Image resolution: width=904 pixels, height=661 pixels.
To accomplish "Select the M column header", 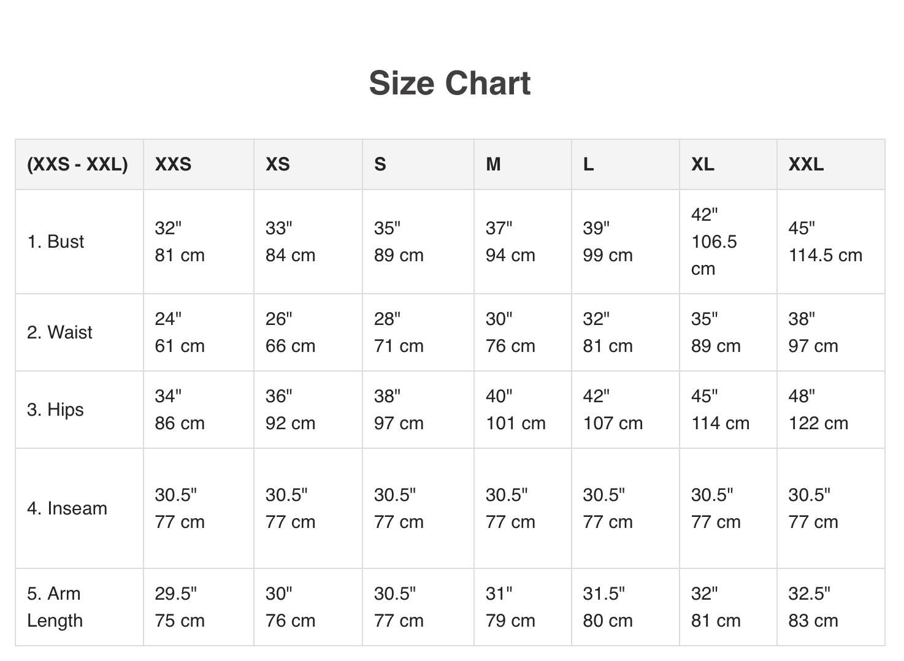I will [493, 164].
